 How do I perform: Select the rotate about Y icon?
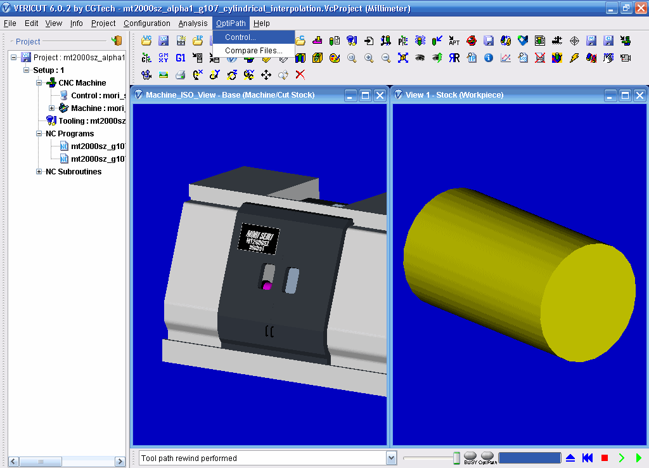tap(215, 75)
